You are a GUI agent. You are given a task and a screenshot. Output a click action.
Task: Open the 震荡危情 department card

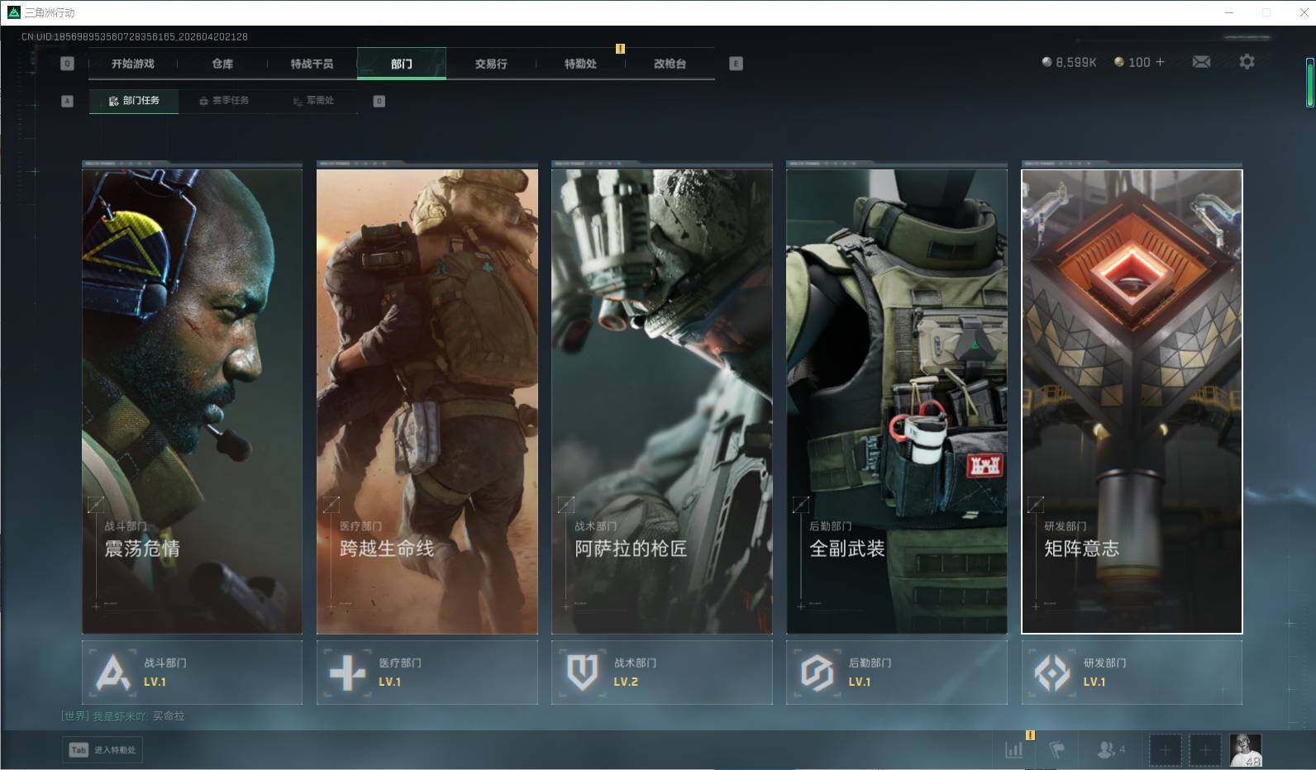[x=192, y=402]
